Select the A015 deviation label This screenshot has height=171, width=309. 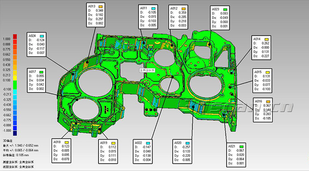coord(262,81)
